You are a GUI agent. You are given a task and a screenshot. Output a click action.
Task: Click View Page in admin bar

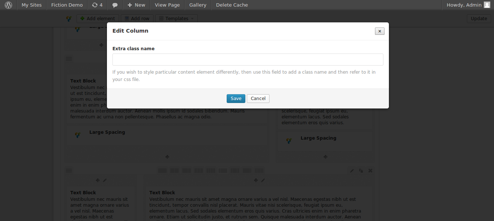click(167, 5)
